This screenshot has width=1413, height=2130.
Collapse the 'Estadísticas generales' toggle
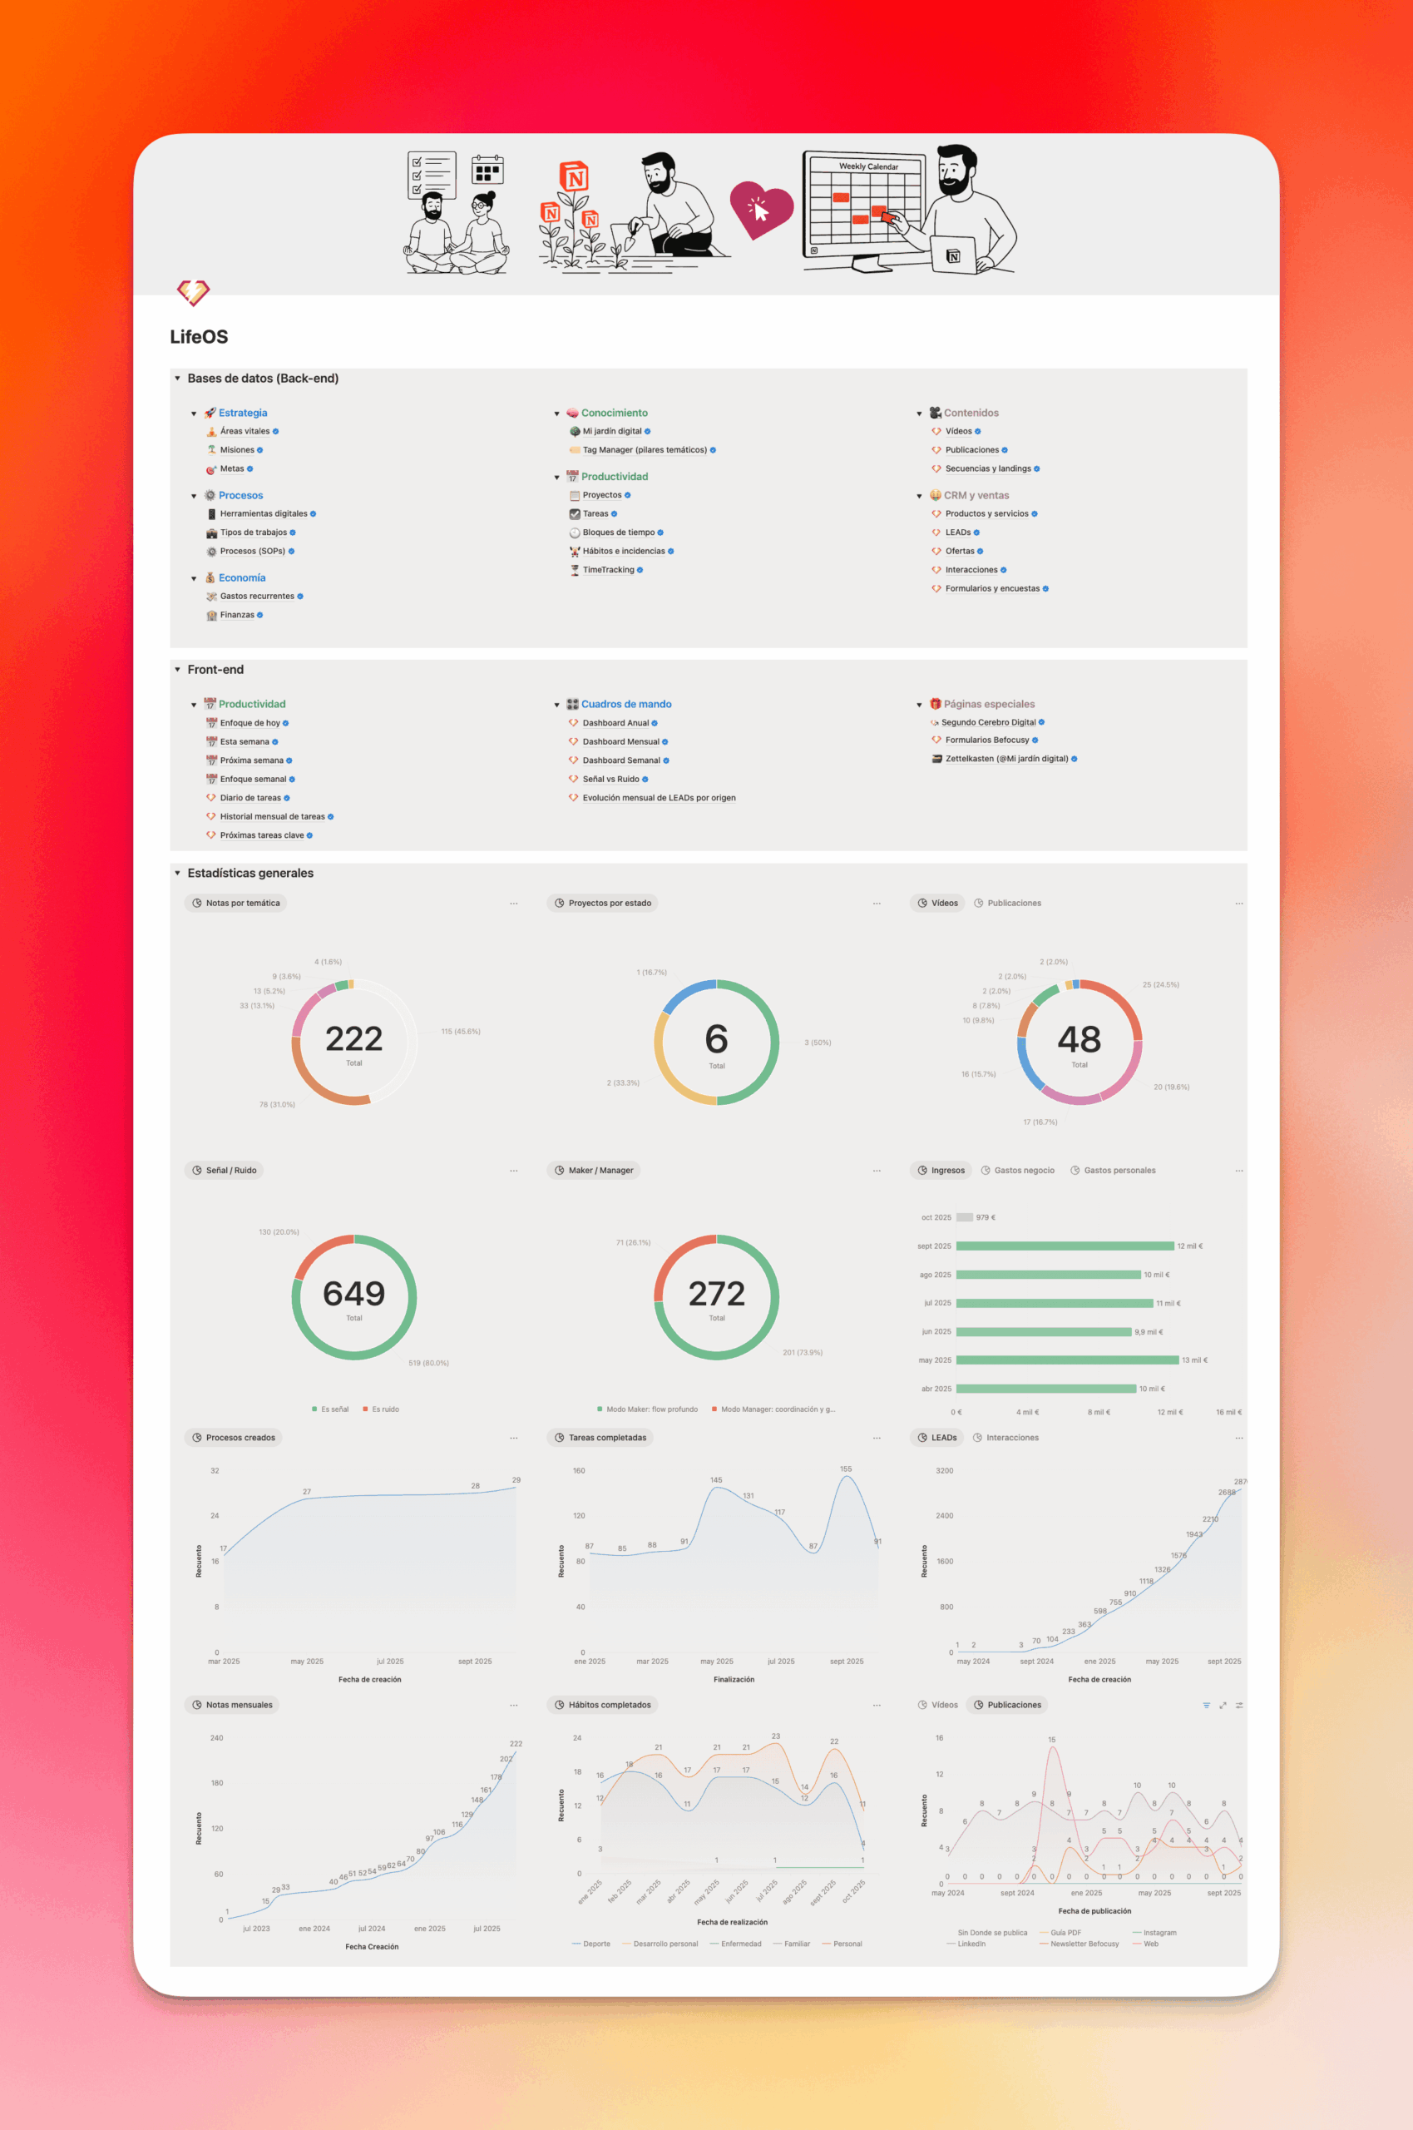click(177, 874)
